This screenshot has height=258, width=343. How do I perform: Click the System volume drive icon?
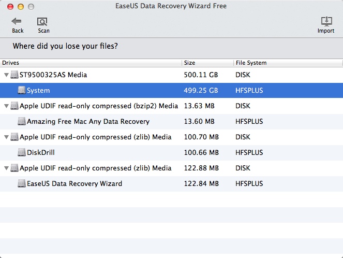coord(22,90)
